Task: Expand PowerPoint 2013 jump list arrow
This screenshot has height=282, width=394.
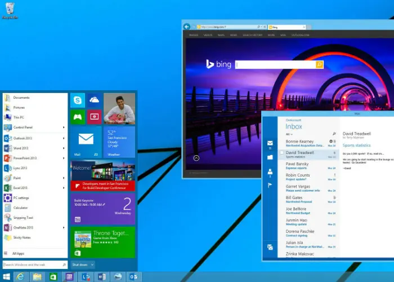Action: [64, 158]
